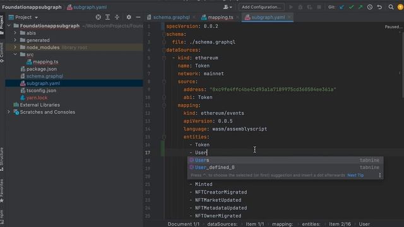The width and height of the screenshot is (404, 227).
Task: Click the Collapse All icon in Project panel
Action: 117,17
